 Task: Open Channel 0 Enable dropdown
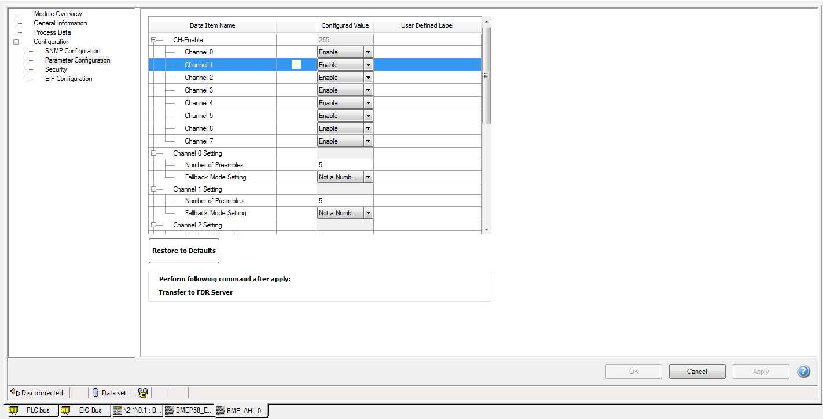pos(368,52)
